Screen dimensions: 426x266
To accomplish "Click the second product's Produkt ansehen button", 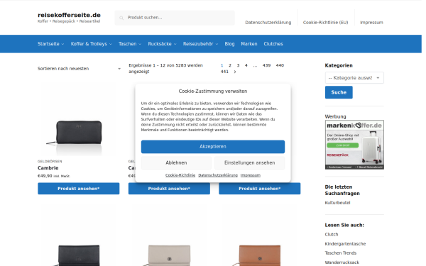I will pyautogui.click(x=169, y=189).
